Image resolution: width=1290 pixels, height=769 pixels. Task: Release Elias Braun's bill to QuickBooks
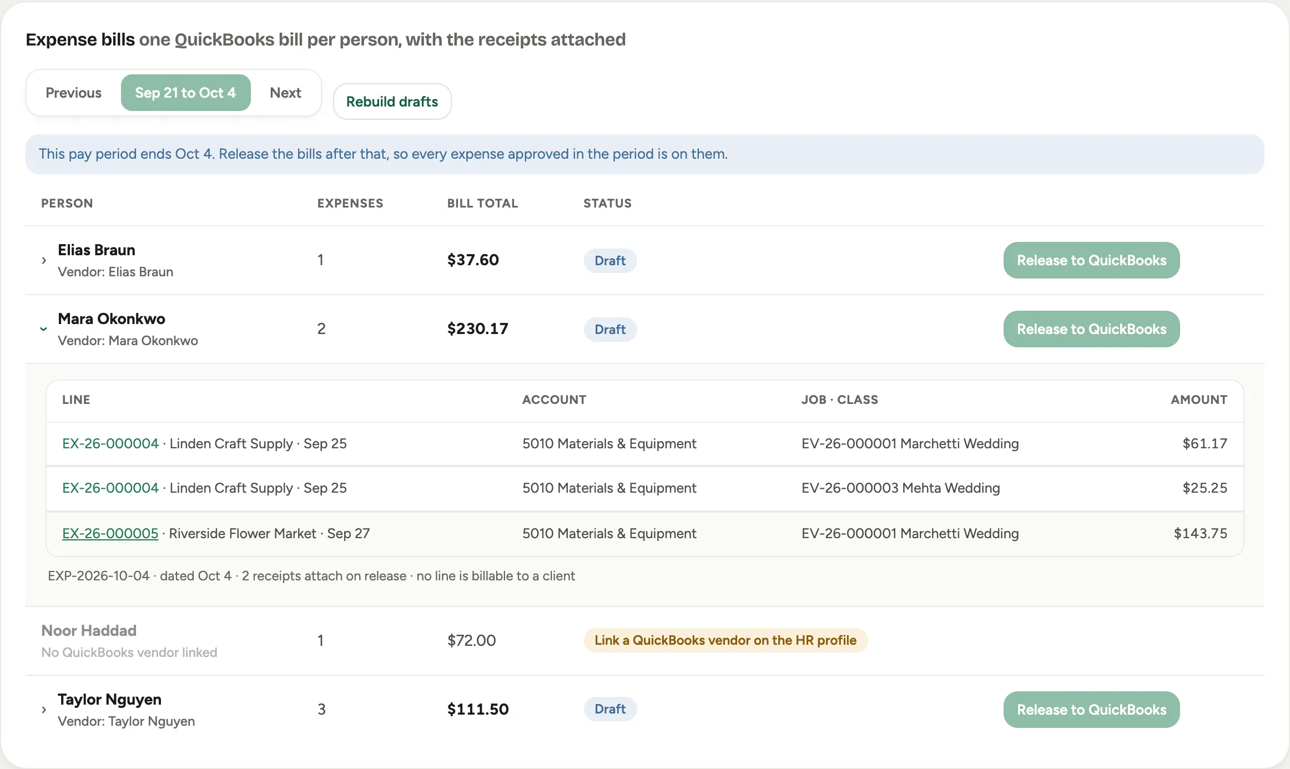tap(1091, 260)
